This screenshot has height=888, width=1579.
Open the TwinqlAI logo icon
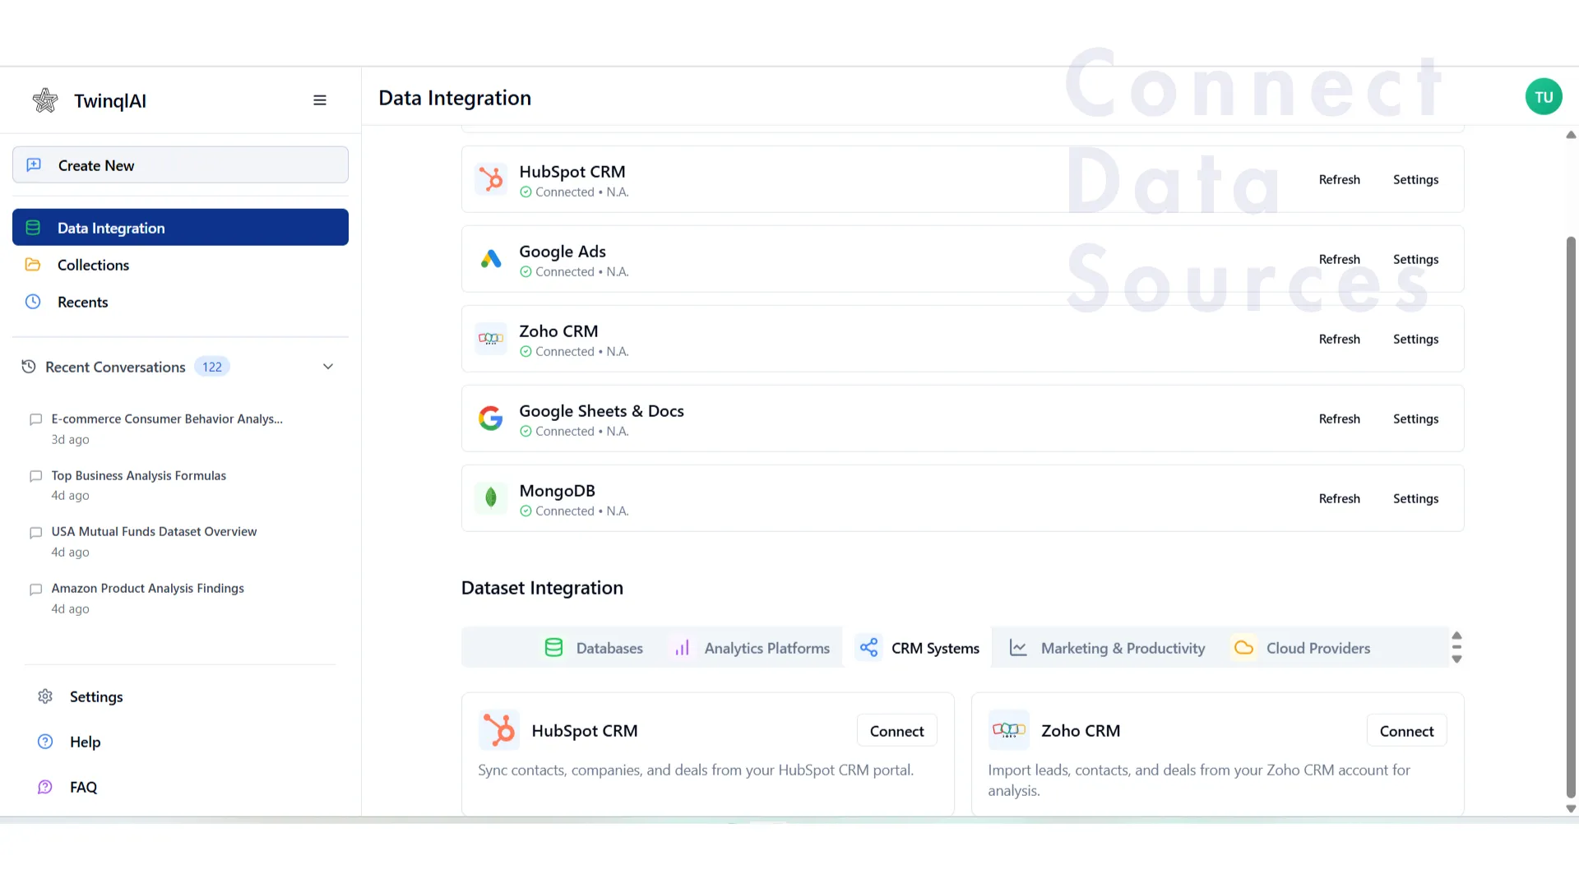tap(45, 99)
